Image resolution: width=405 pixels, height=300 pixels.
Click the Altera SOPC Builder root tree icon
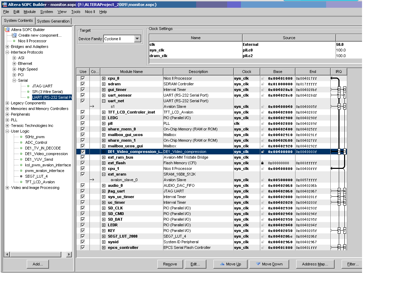[x=7, y=30]
